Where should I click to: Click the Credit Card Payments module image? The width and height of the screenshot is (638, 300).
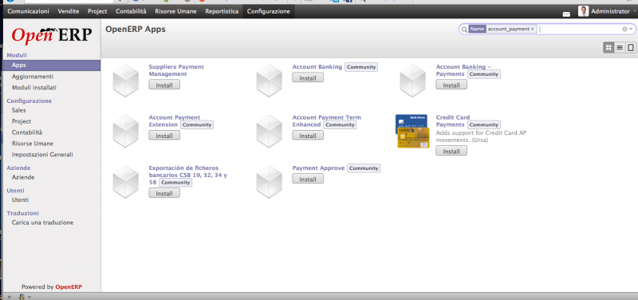tap(412, 131)
